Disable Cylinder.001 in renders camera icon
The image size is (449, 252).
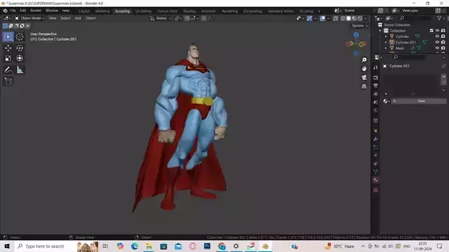coord(443,42)
